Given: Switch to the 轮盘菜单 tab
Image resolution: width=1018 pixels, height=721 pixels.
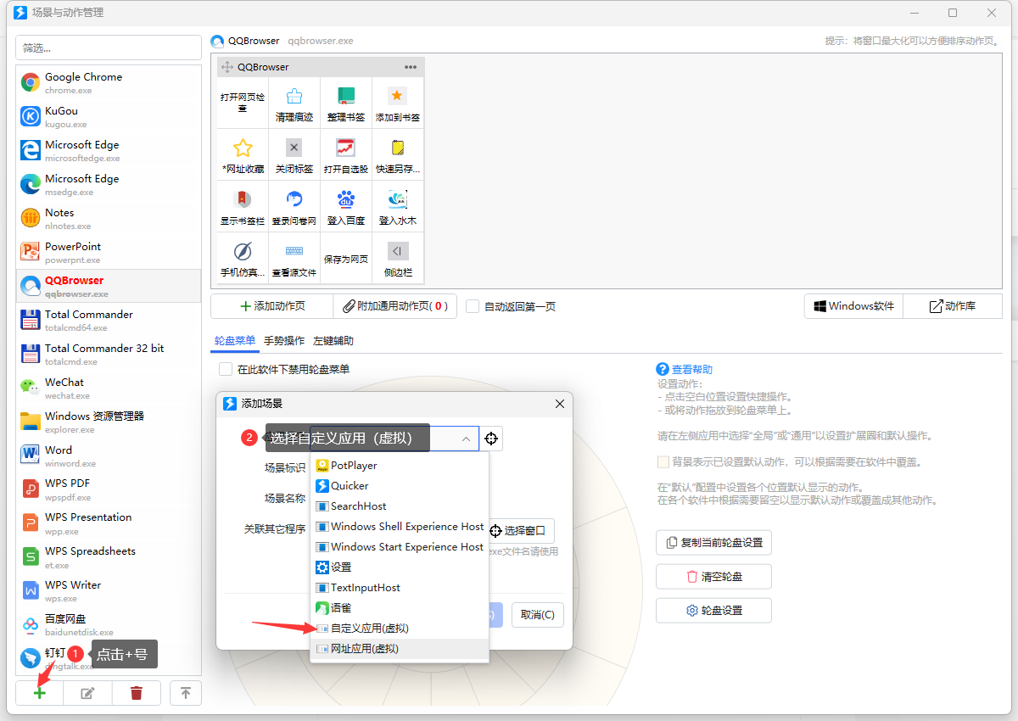Looking at the screenshot, I should (x=235, y=340).
